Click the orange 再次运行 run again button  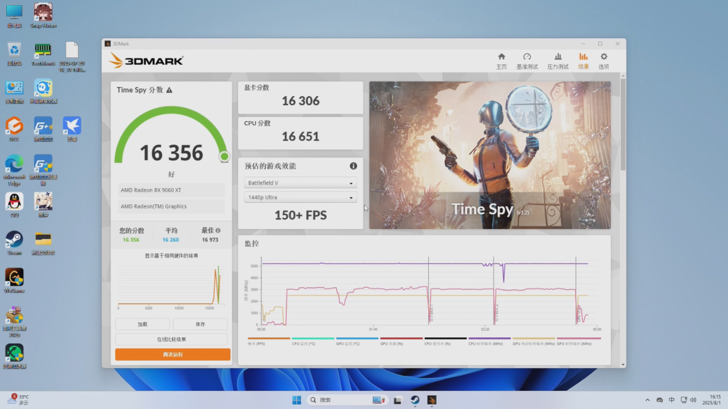point(173,354)
